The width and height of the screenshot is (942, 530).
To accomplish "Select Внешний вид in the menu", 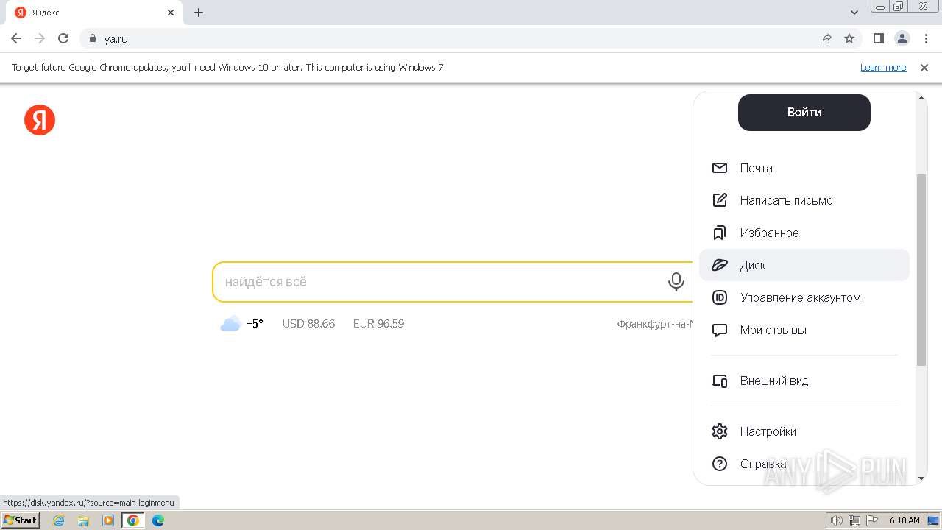I will coord(804,381).
